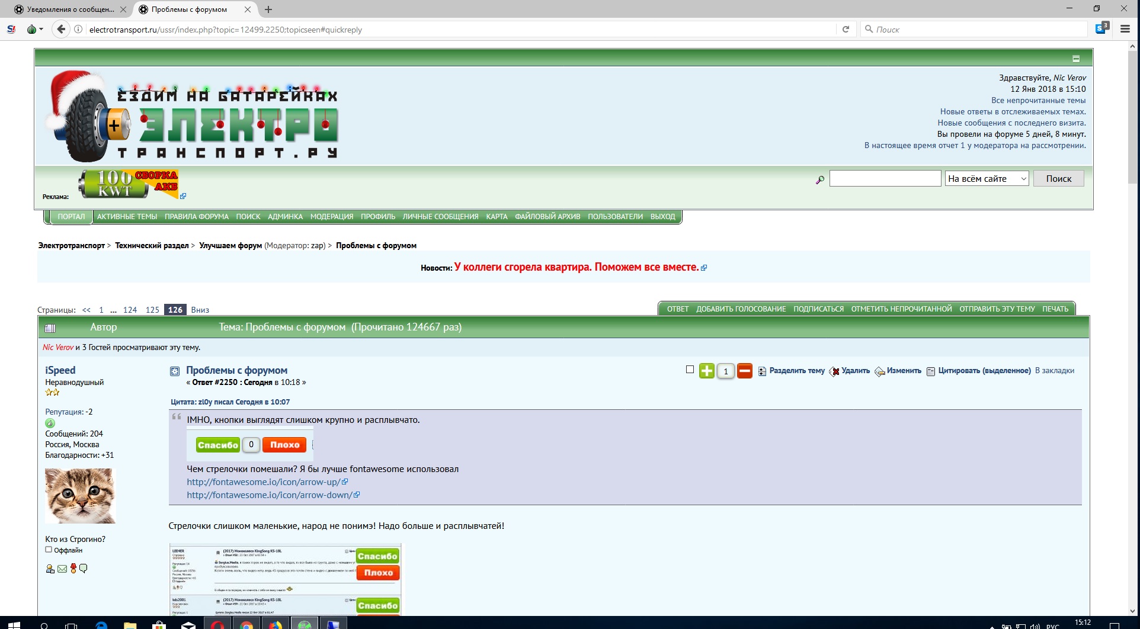This screenshot has width=1140, height=629.
Task: Click the red X delete post icon
Action: 835,371
